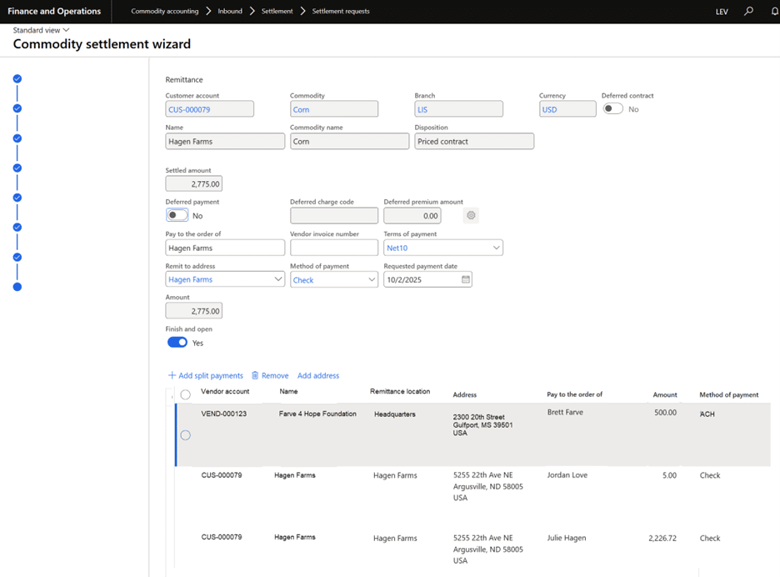
Task: Click the gear icon beside Deferred premium amount
Action: pyautogui.click(x=471, y=215)
